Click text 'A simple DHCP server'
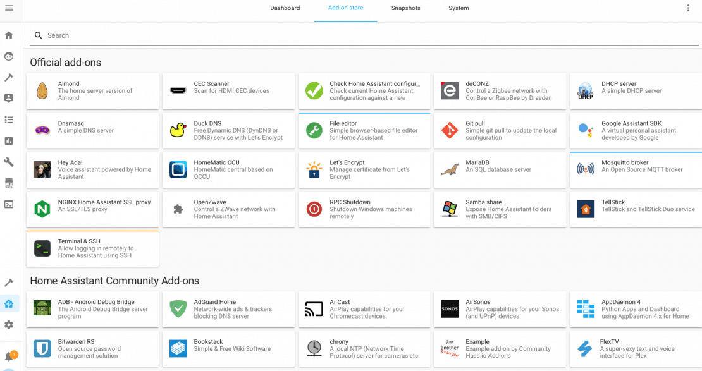This screenshot has width=702, height=371. [632, 91]
